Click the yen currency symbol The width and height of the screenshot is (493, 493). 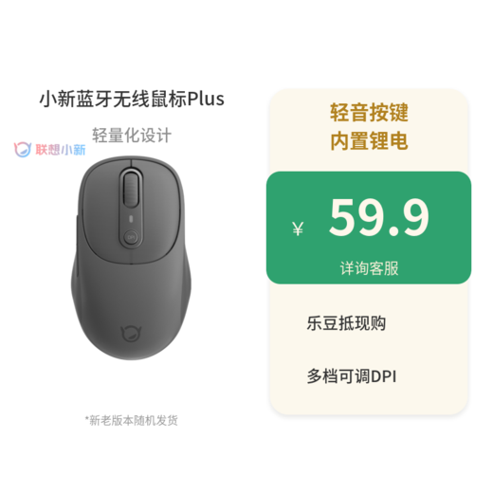pos(298,228)
